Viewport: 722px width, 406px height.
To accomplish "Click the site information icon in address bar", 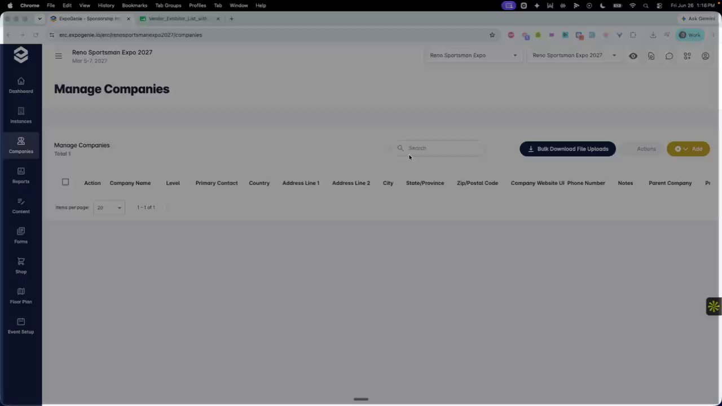I will (52, 35).
